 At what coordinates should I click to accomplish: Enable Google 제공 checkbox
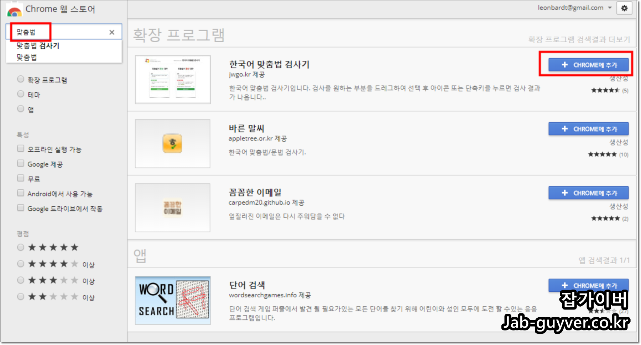[x=21, y=163]
